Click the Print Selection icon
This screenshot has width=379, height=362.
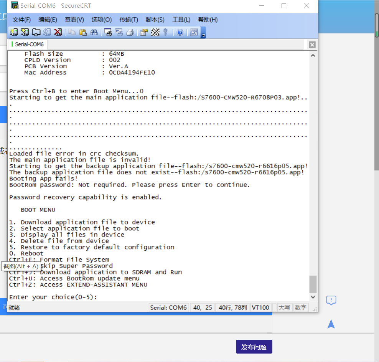(x=119, y=32)
